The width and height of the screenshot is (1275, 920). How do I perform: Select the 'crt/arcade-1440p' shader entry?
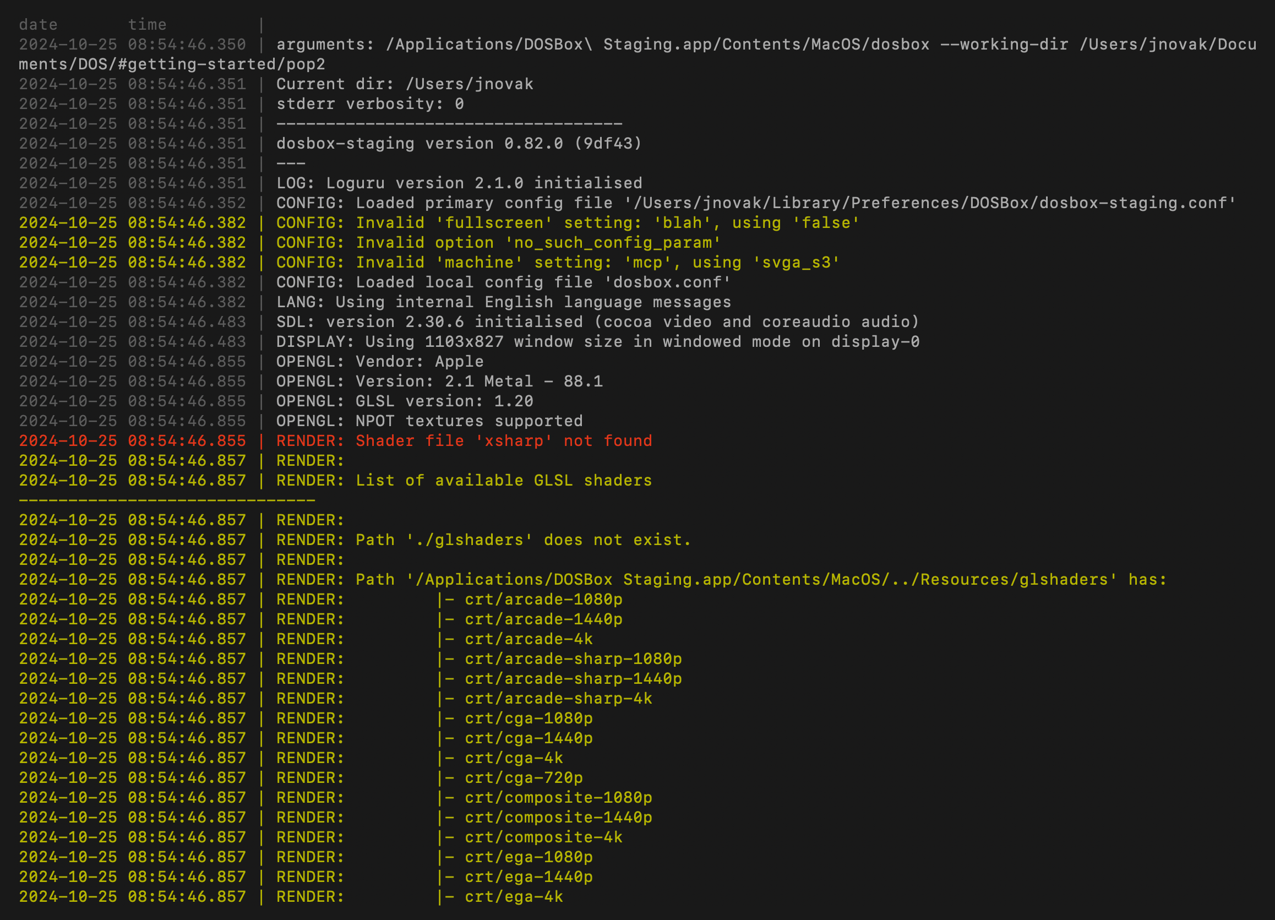[543, 620]
